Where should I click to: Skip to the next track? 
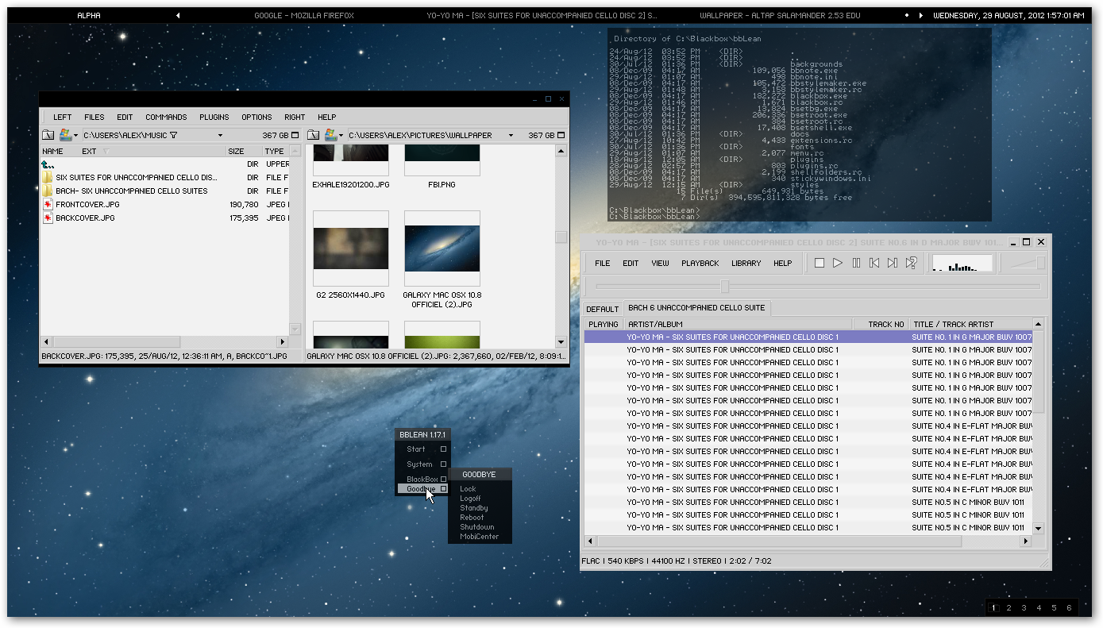(893, 263)
